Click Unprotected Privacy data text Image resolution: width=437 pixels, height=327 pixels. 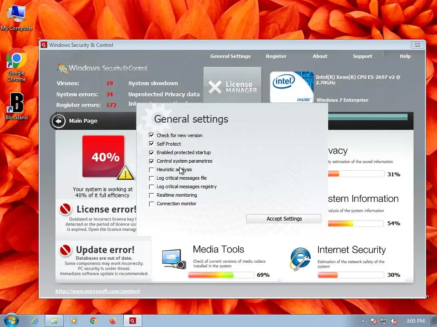(x=164, y=94)
